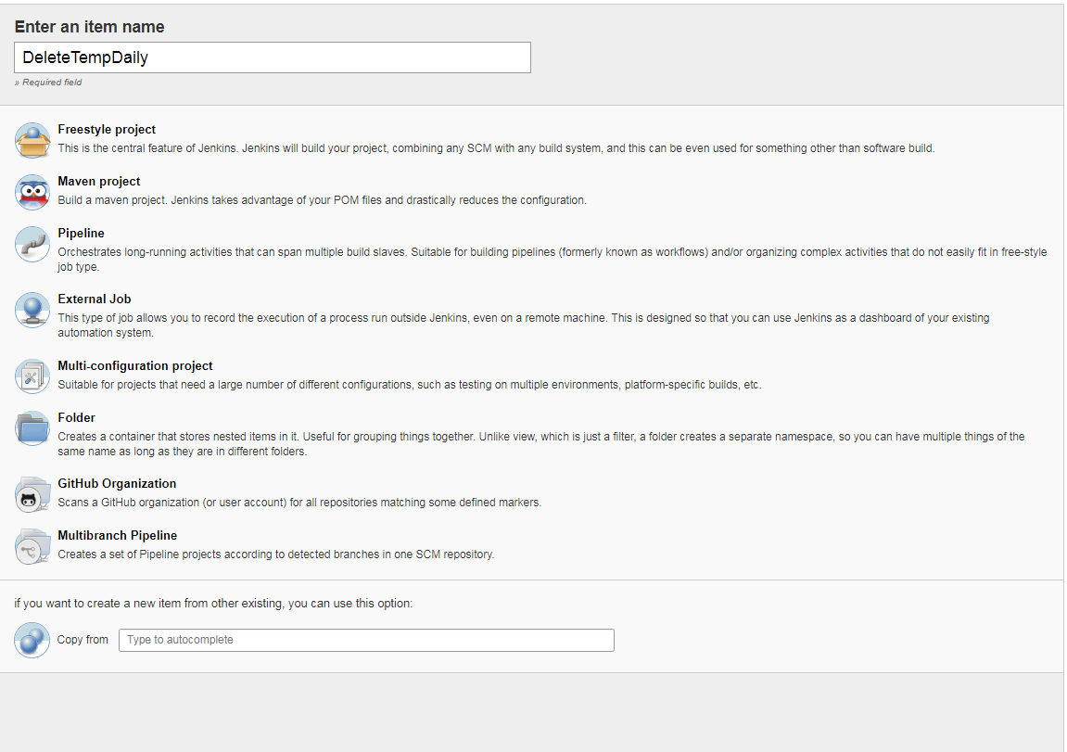Click the Multi-configuration project icon

pyautogui.click(x=32, y=376)
